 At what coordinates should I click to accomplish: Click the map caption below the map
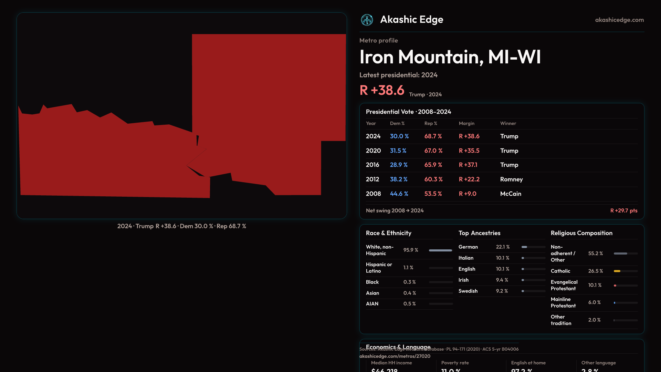tap(181, 226)
